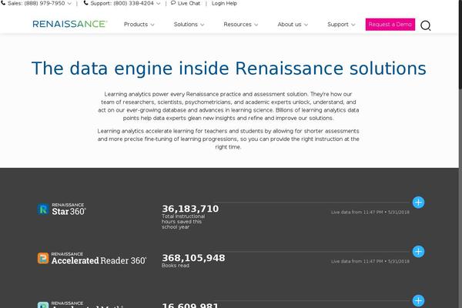Click the Support phone icon
This screenshot has height=308, width=462.
point(85,3)
